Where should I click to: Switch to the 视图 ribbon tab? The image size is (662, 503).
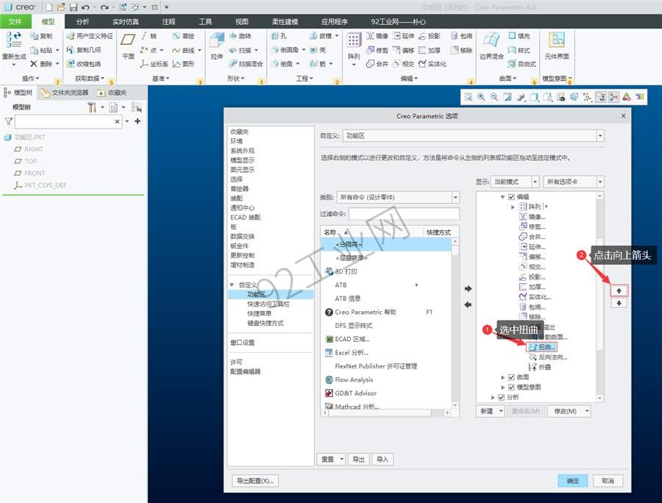pyautogui.click(x=242, y=21)
